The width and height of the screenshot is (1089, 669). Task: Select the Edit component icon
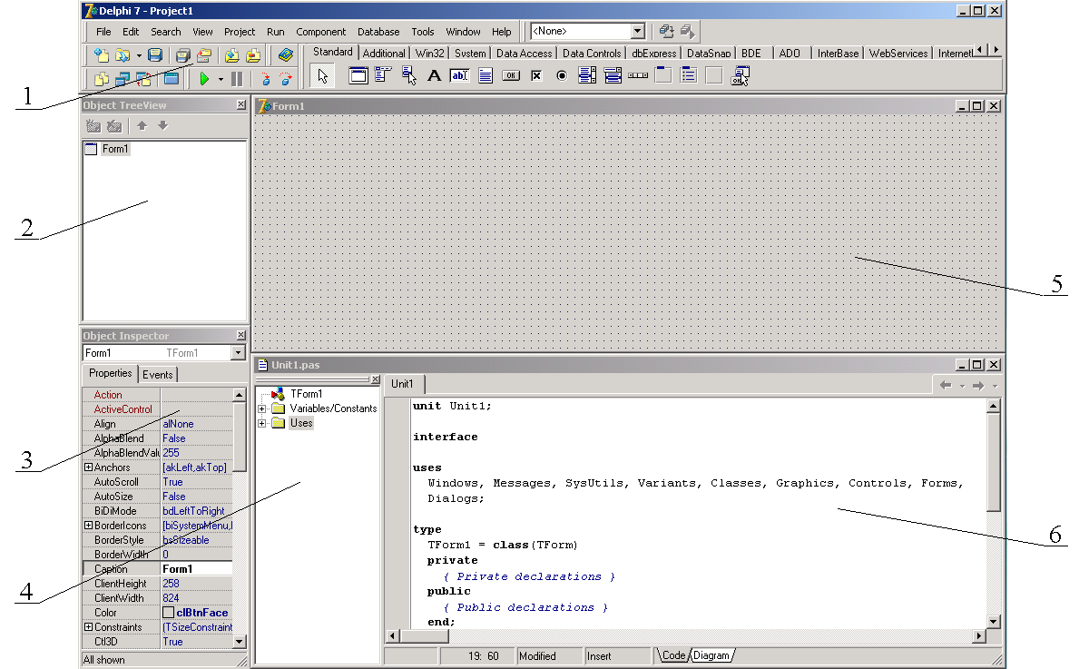pyautogui.click(x=459, y=75)
